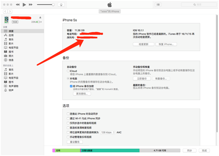Open 影片 under 我的设备上
Screen dimensions: 219x156
click(22, 74)
